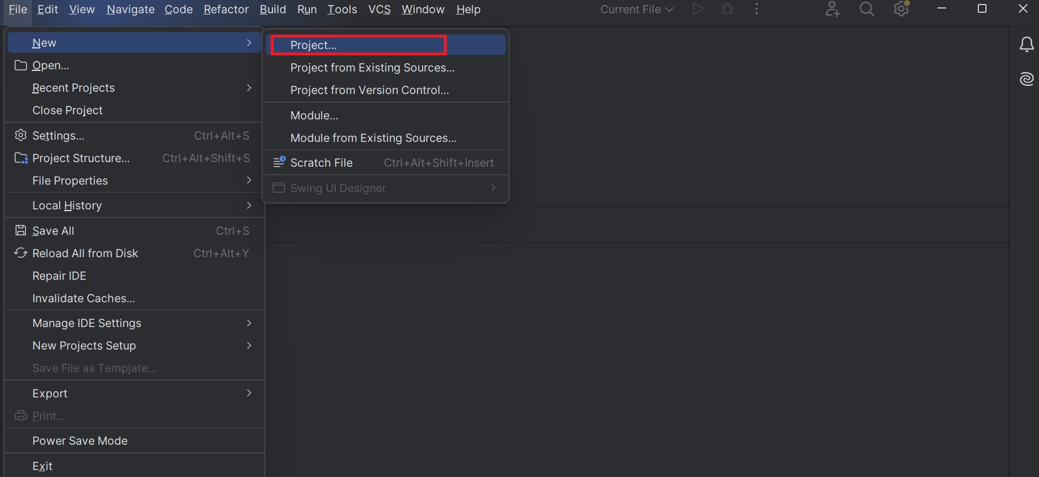Open the Refactor menu in menu bar
Viewport: 1039px width, 477px height.
[x=226, y=9]
